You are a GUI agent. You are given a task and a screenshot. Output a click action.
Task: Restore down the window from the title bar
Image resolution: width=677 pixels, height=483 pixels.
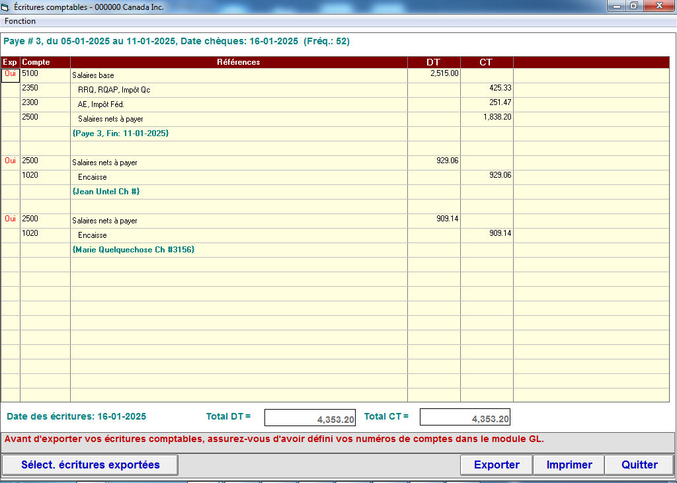click(x=633, y=6)
